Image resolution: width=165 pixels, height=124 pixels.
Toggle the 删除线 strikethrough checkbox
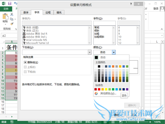[x=25, y=62]
